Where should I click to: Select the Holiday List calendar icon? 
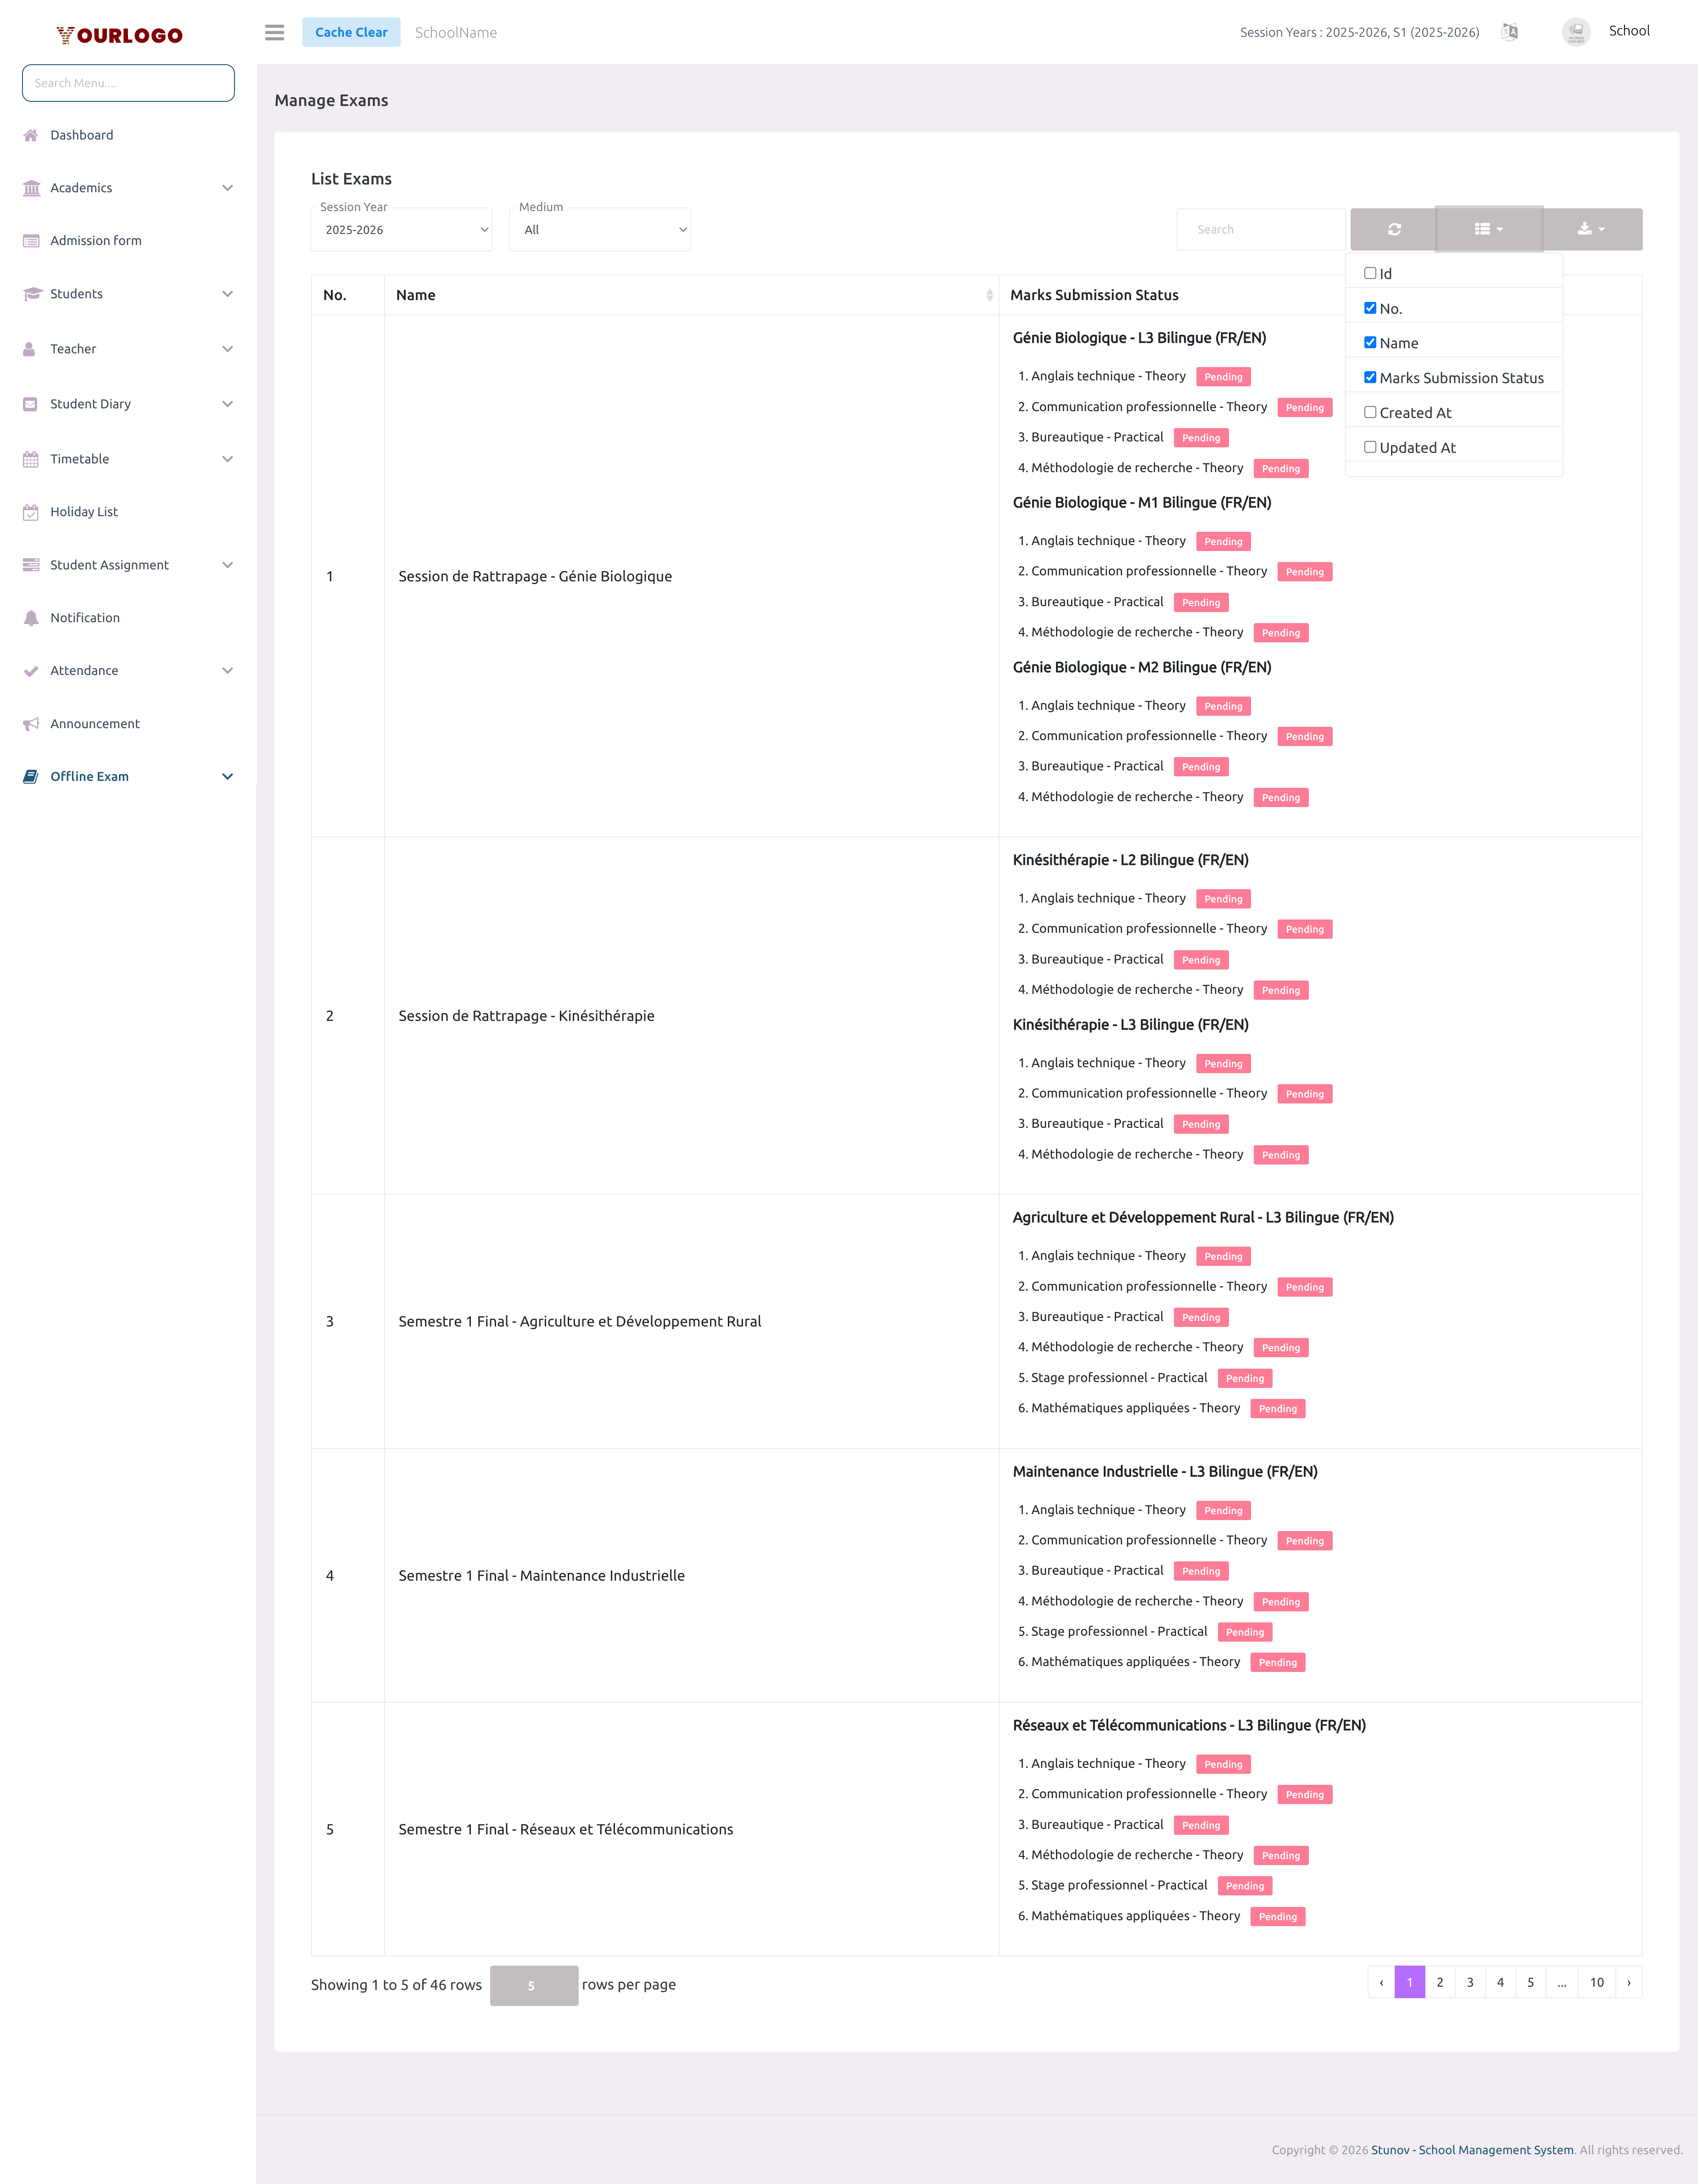[x=30, y=511]
